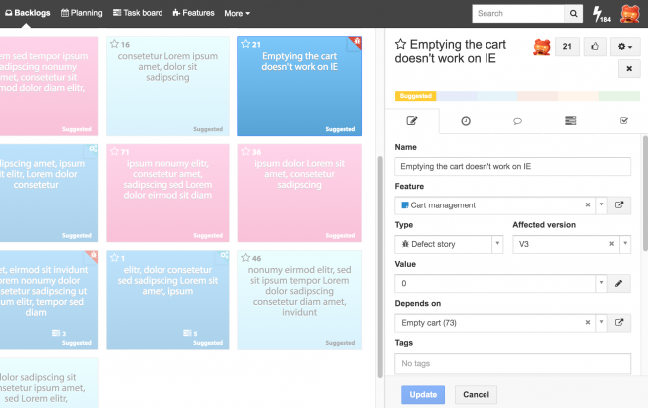The width and height of the screenshot is (648, 408).
Task: Expand the More menu
Action: [x=237, y=13]
